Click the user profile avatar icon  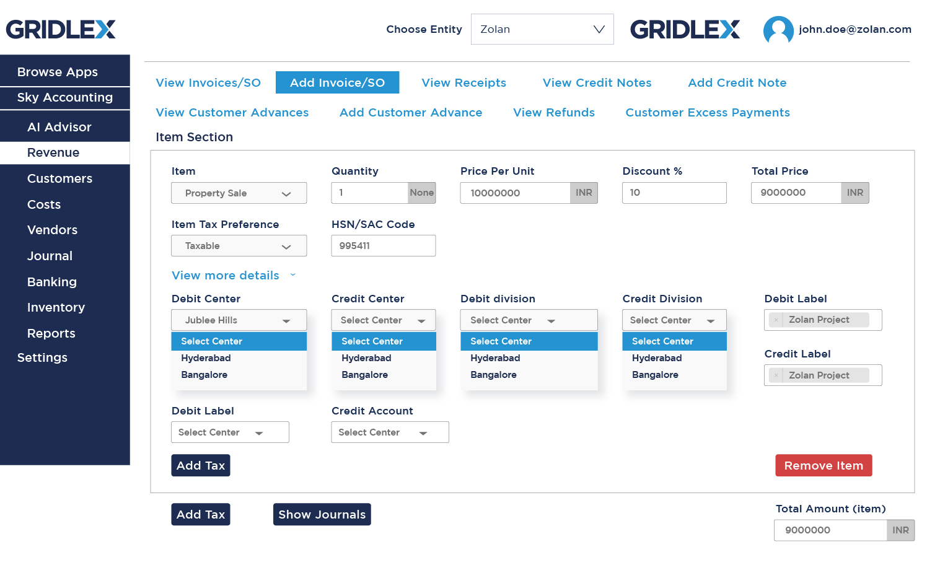click(778, 30)
